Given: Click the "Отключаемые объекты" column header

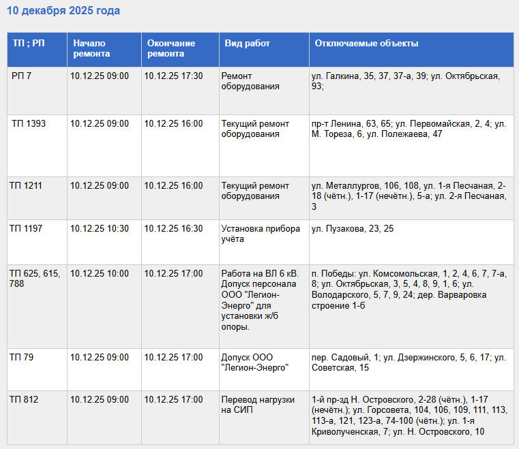Looking at the screenshot, I should (366, 44).
